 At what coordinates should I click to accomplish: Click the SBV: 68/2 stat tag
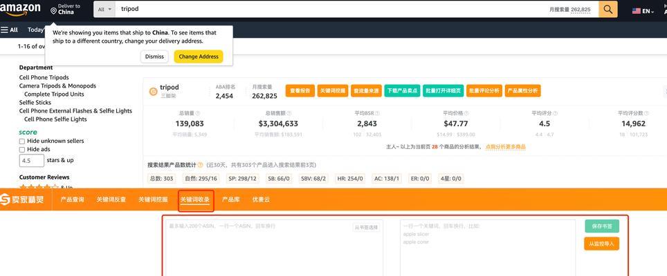[x=313, y=179]
